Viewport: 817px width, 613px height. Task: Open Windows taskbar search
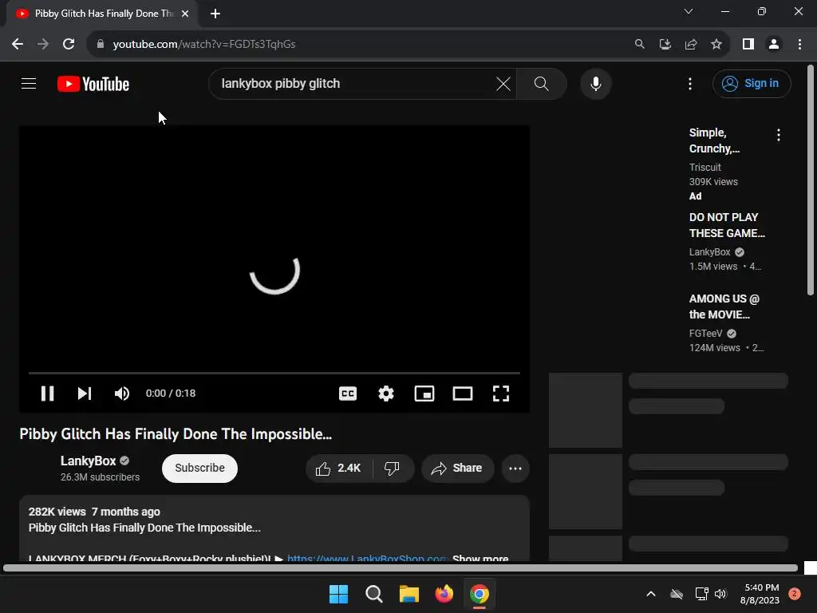click(x=374, y=594)
